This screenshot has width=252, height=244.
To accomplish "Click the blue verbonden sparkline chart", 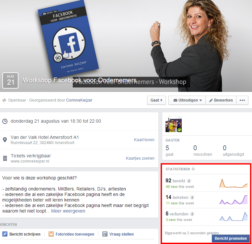I will [x=234, y=216].
